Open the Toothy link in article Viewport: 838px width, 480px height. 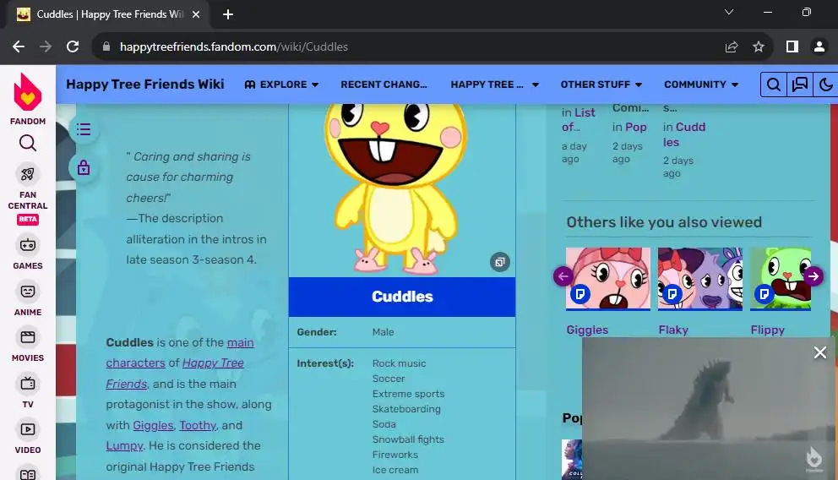coord(198,425)
